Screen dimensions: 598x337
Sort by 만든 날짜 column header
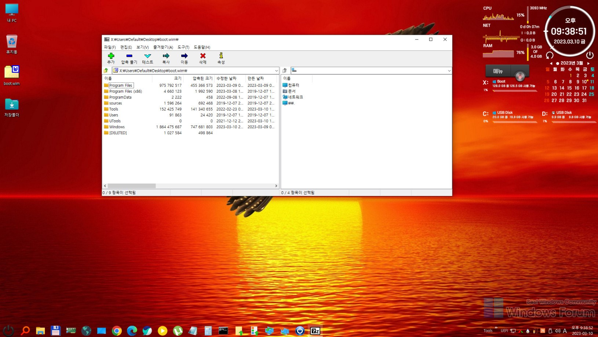tap(261, 78)
